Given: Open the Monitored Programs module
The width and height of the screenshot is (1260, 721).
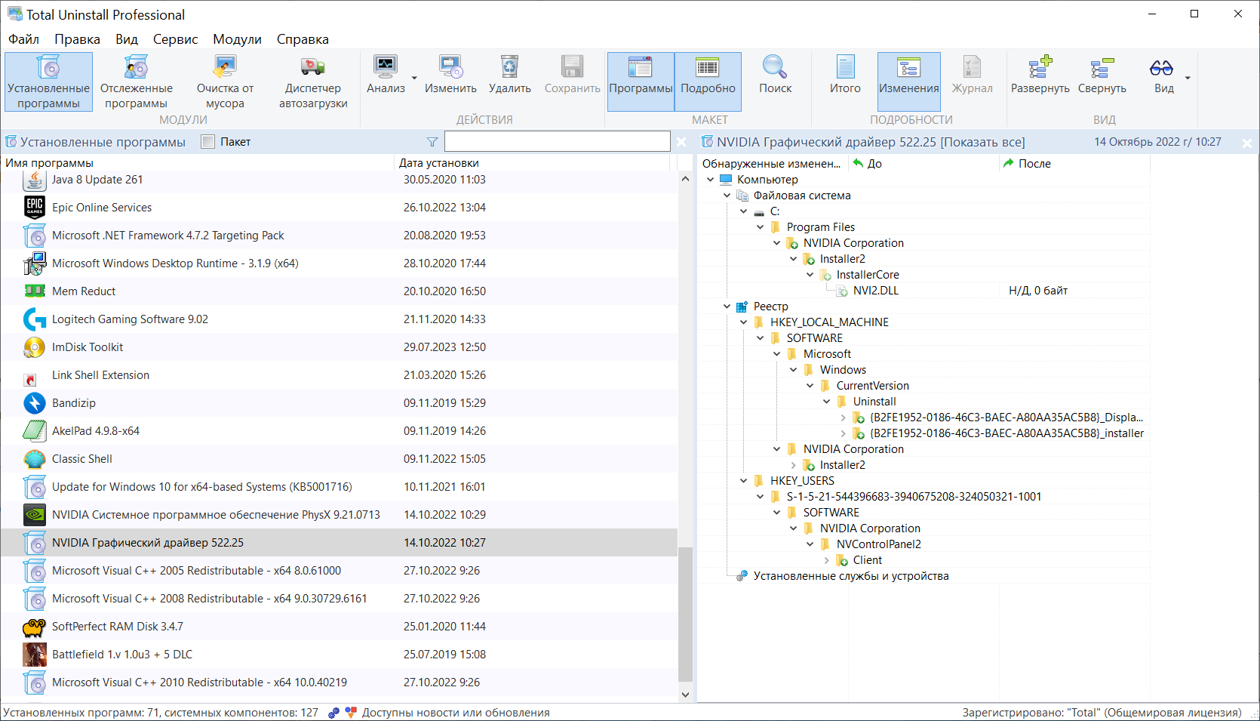Looking at the screenshot, I should point(137,82).
